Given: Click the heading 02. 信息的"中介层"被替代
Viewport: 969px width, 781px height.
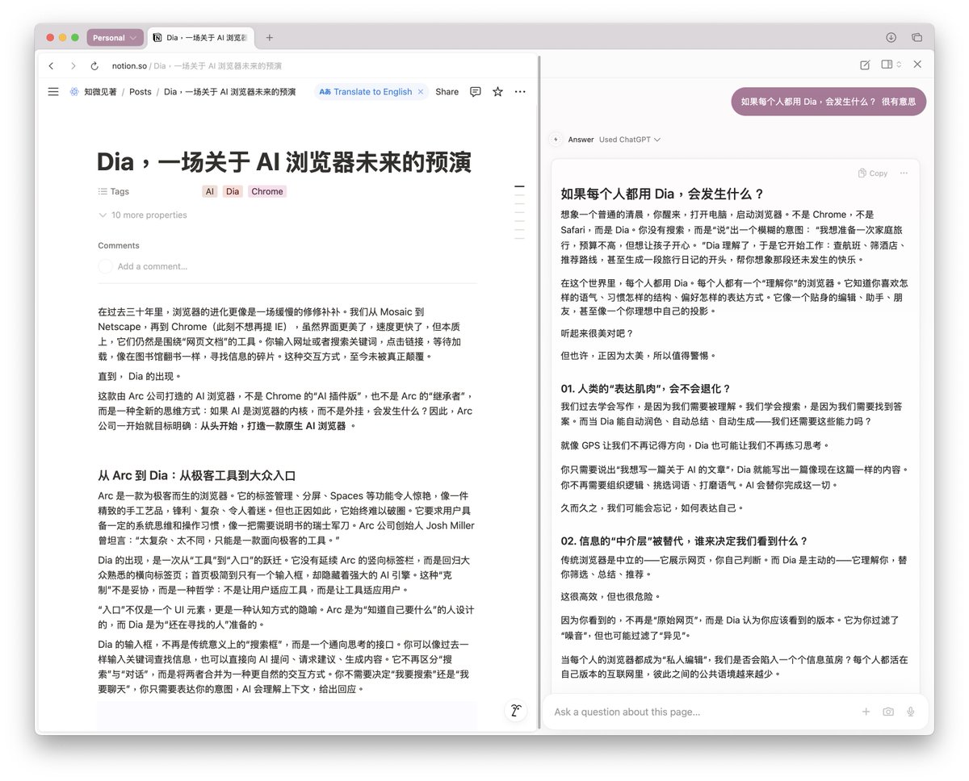Looking at the screenshot, I should pyautogui.click(x=684, y=541).
